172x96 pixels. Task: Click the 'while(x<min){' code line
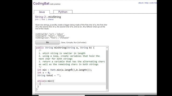(x=46, y=81)
